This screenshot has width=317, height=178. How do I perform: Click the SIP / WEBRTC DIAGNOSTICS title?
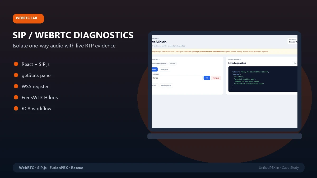(73, 35)
